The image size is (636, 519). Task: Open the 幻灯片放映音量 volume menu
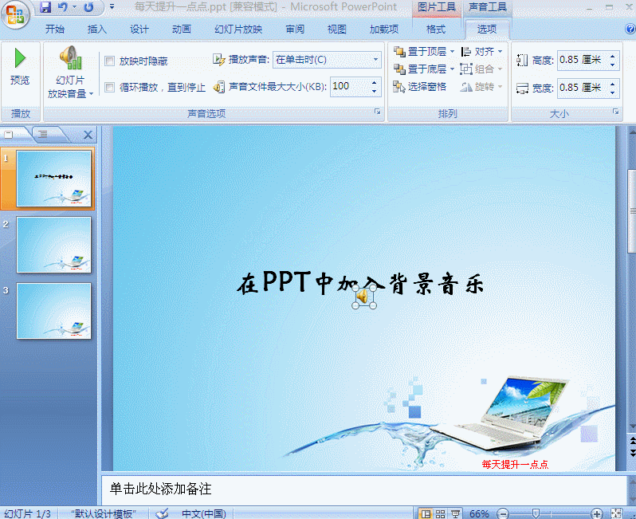(71, 73)
